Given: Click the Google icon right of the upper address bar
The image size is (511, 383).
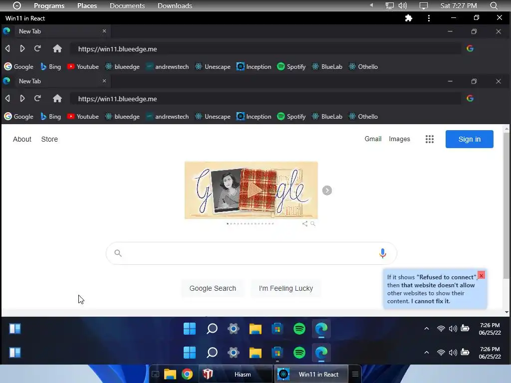Looking at the screenshot, I should pos(470,48).
